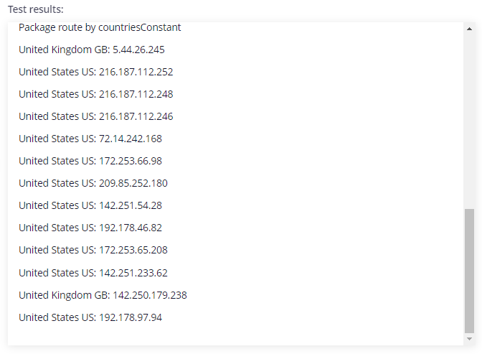Click the entry with IP 142.251.54.28

[x=90, y=205]
